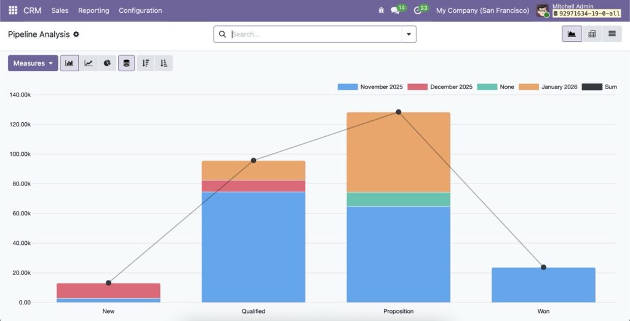Switch to bar chart mode

point(70,63)
